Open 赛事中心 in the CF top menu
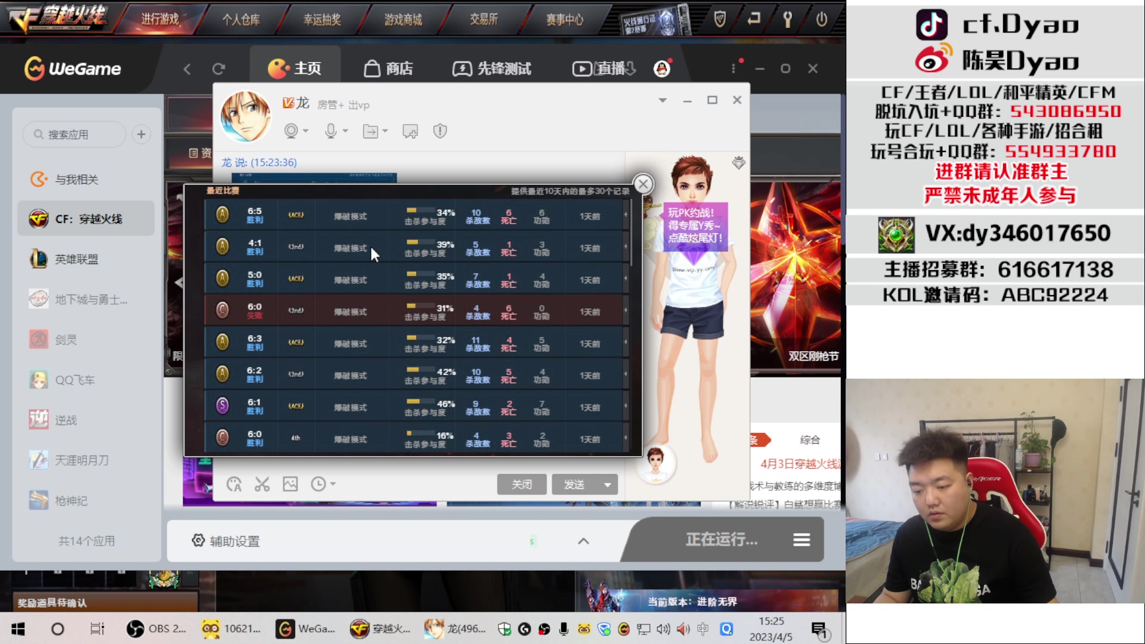Screen dimensions: 1145x644 (565, 20)
